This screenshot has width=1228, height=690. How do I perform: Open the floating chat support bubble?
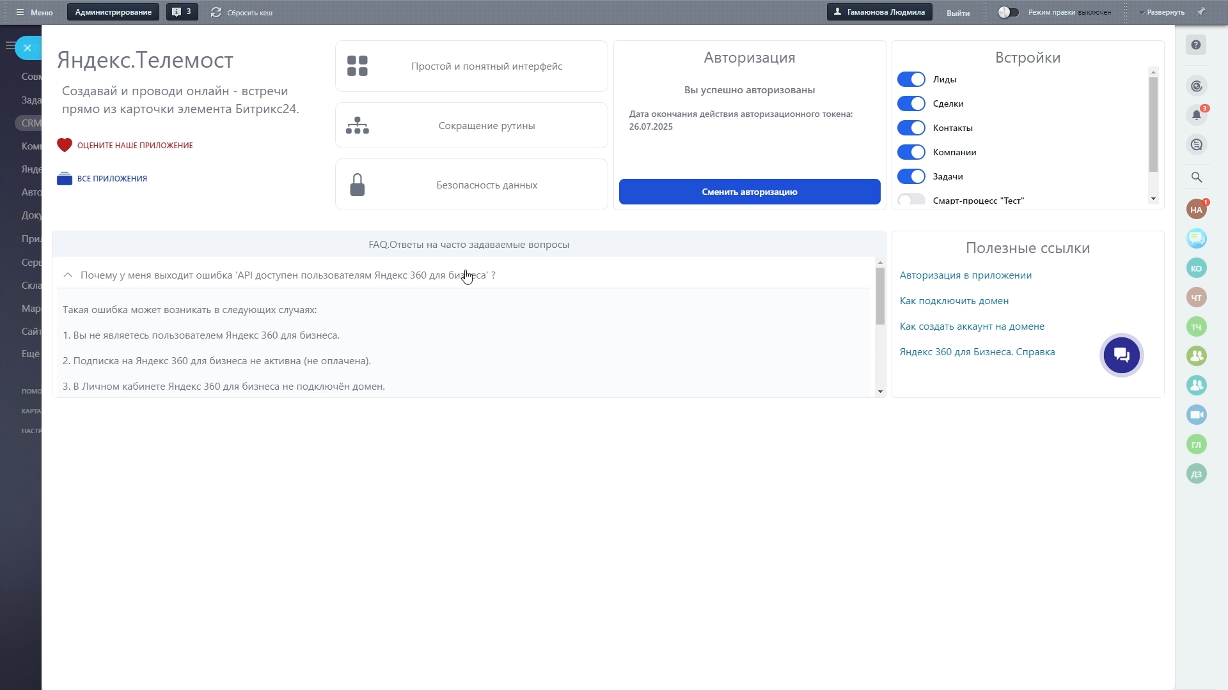pos(1121,355)
